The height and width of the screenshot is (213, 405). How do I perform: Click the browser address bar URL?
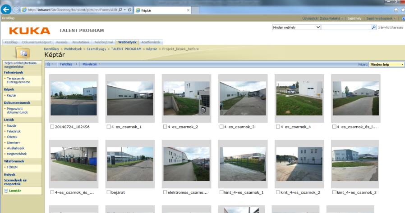[72, 10]
